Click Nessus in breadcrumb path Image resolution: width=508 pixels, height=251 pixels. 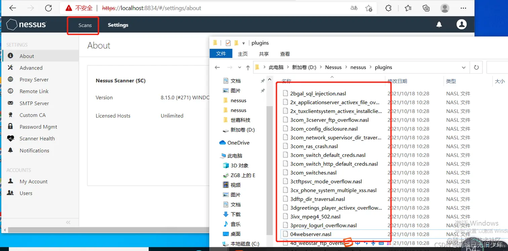(x=333, y=67)
